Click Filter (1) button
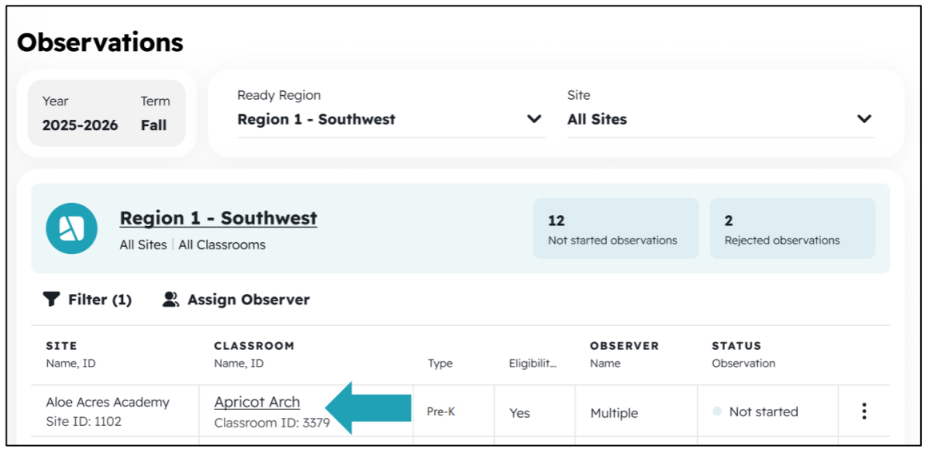The image size is (929, 453). [x=88, y=300]
